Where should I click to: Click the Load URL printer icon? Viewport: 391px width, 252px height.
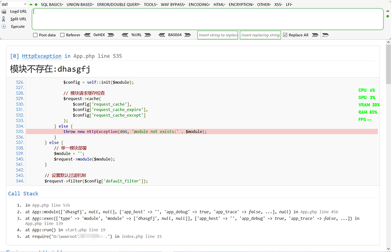[4, 11]
